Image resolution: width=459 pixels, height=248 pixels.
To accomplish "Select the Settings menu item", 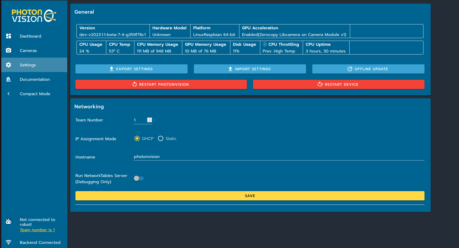I will [x=34, y=65].
